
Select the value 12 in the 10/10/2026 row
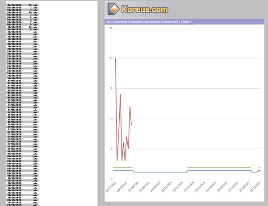30,27
